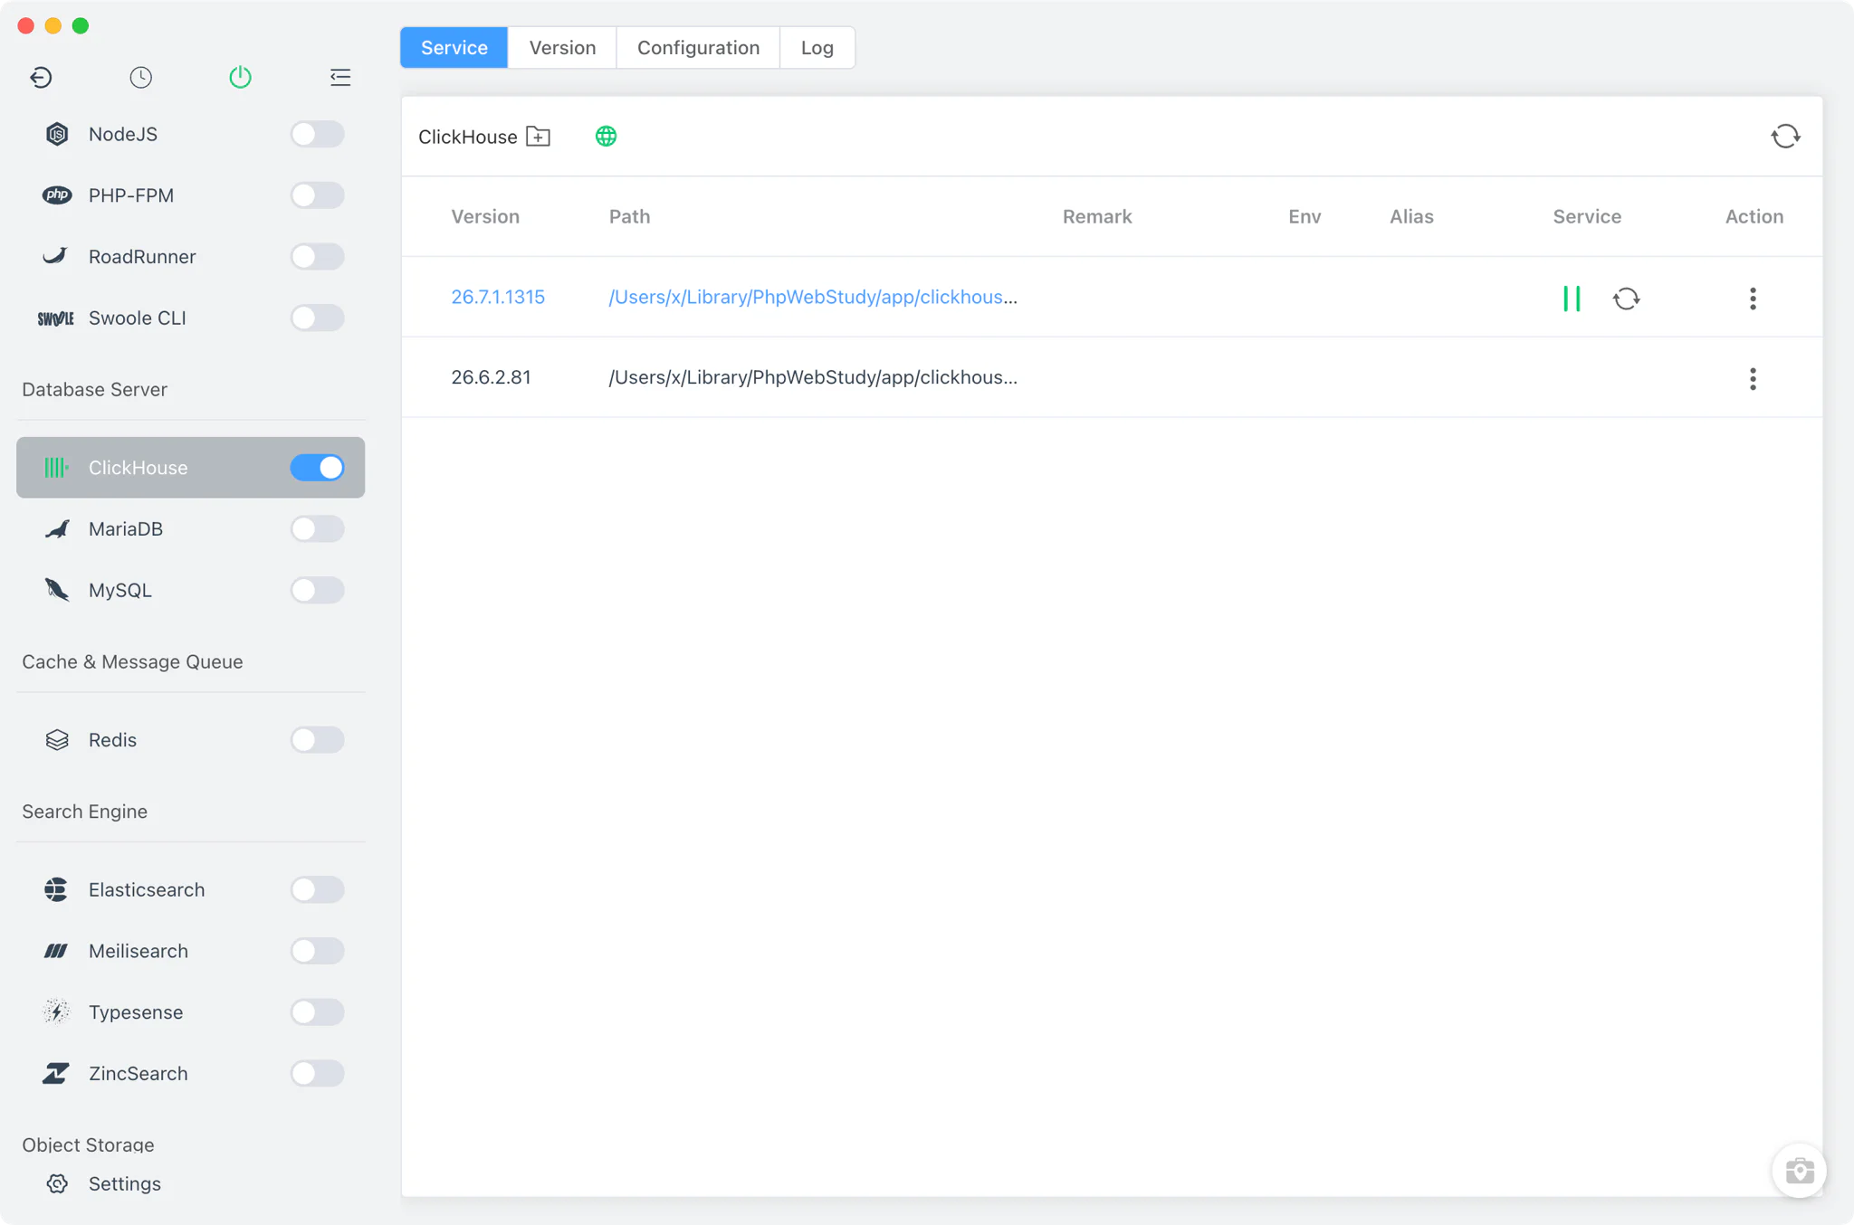This screenshot has width=1854, height=1225.
Task: Click the MySQL dolphin icon
Action: click(x=57, y=590)
